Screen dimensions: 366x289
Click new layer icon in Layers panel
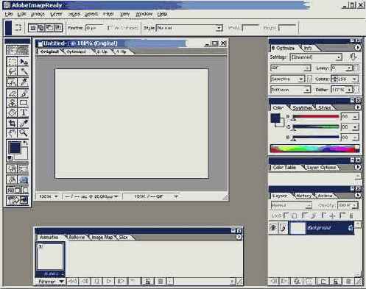(337, 282)
